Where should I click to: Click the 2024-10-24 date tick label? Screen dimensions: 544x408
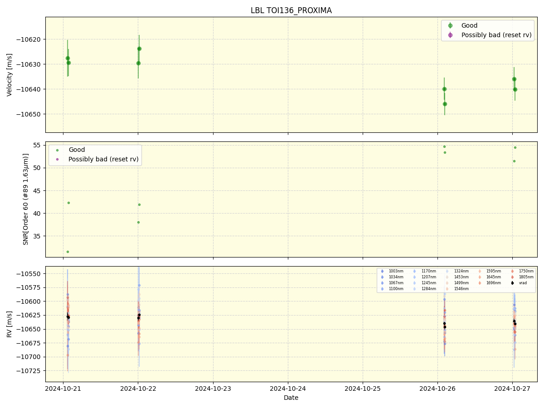click(288, 388)
